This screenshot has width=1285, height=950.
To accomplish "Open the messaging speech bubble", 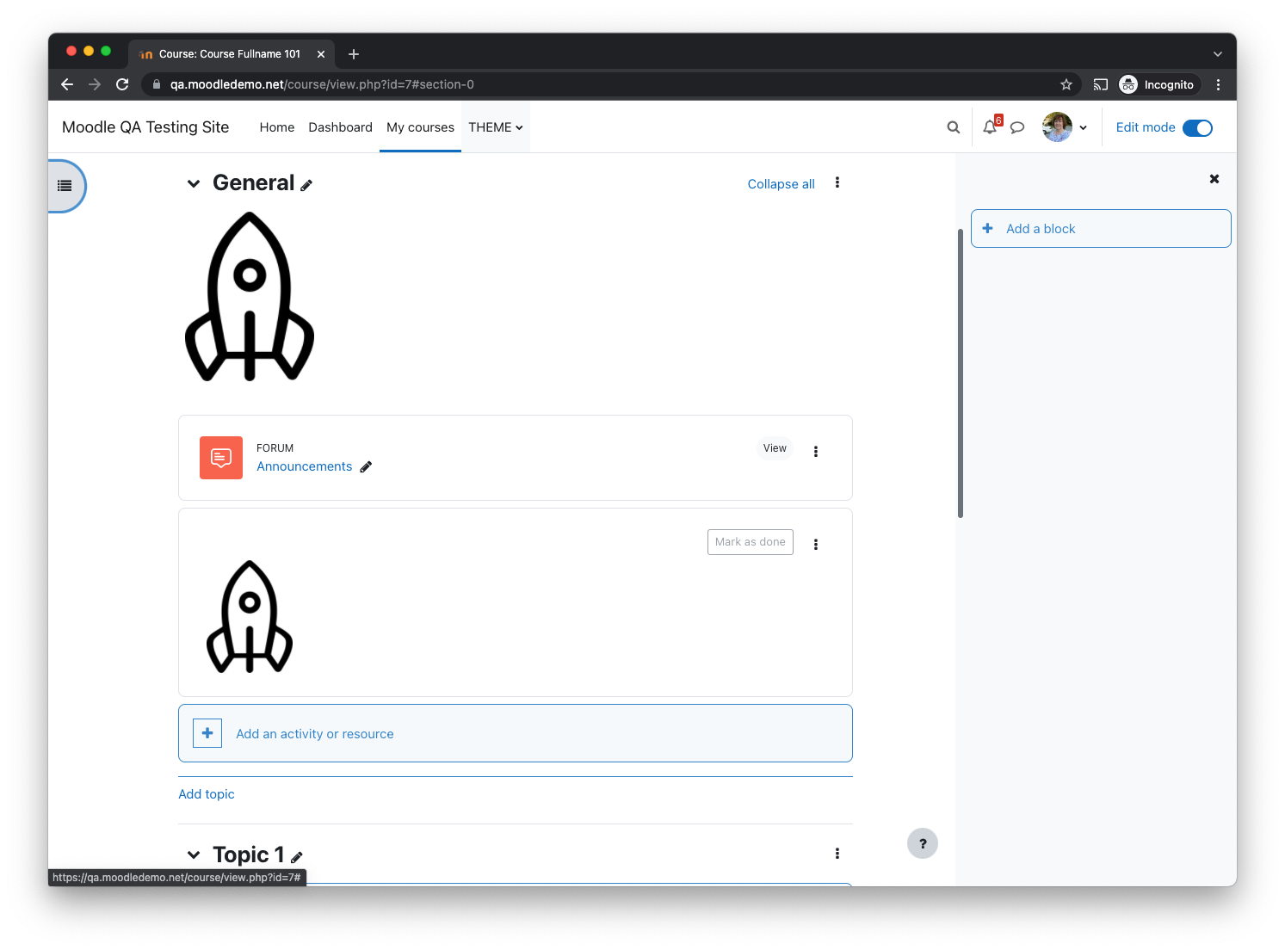I will click(x=1017, y=127).
